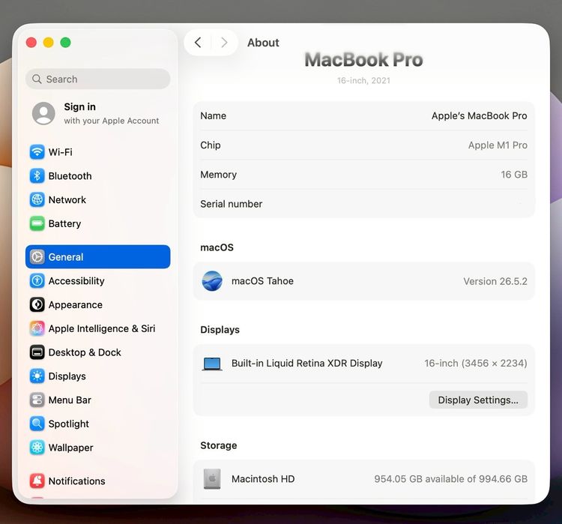Click the General gear icon

point(37,257)
